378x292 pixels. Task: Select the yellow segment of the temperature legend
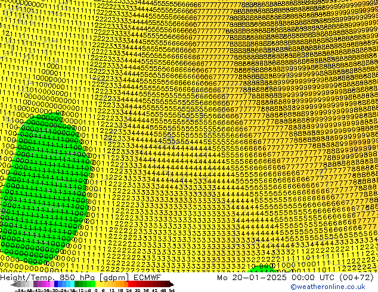[x=98, y=284]
